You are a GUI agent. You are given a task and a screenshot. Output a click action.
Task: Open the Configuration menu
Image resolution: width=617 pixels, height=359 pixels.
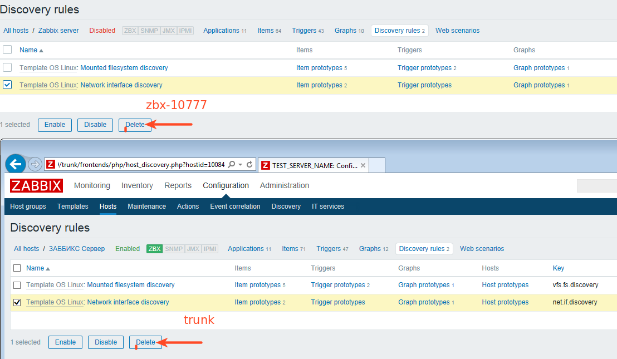[226, 185]
